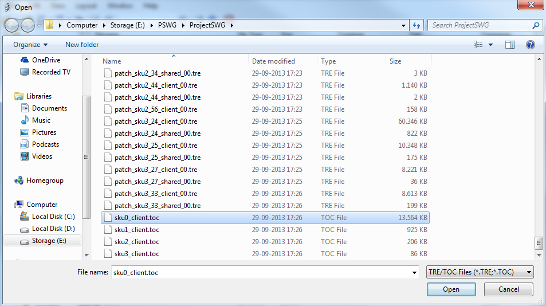
Task: Click file list scrollbar down arrow
Action: (x=539, y=255)
